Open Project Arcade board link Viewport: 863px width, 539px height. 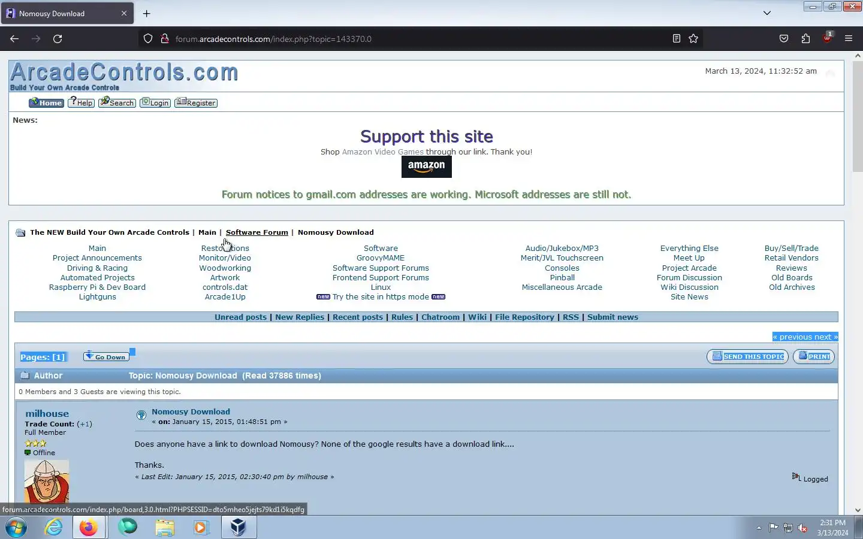pos(689,268)
